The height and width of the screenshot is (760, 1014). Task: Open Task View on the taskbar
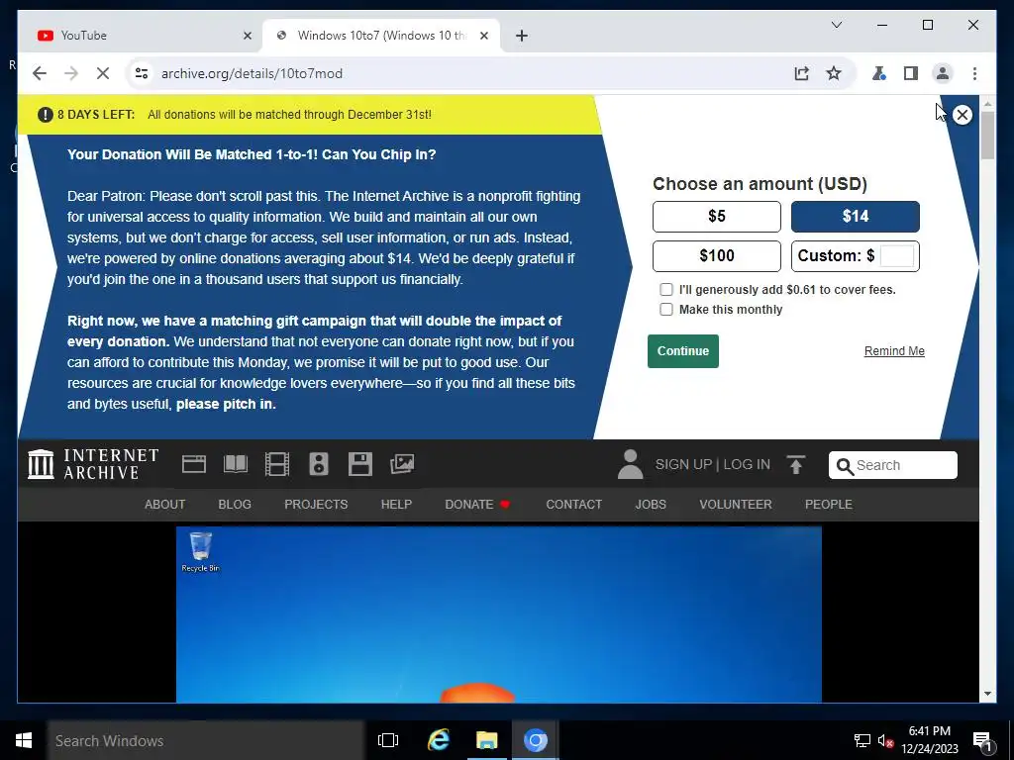[388, 740]
